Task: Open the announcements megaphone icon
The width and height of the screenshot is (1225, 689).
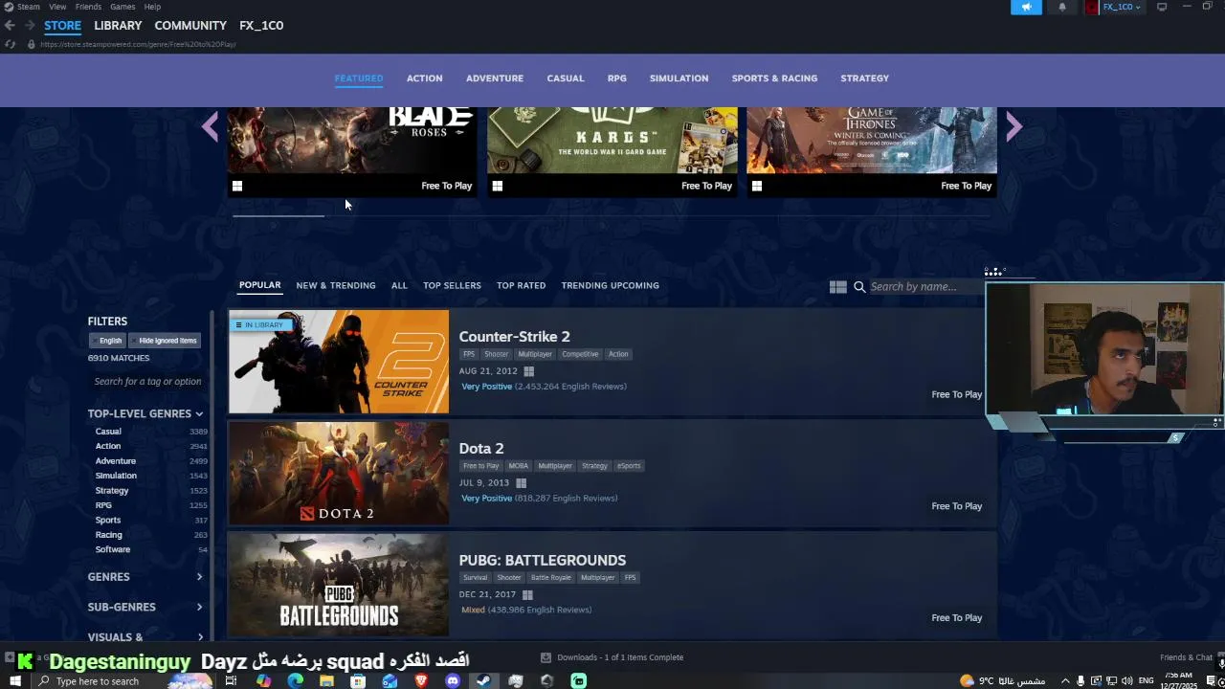Action: point(1026,7)
